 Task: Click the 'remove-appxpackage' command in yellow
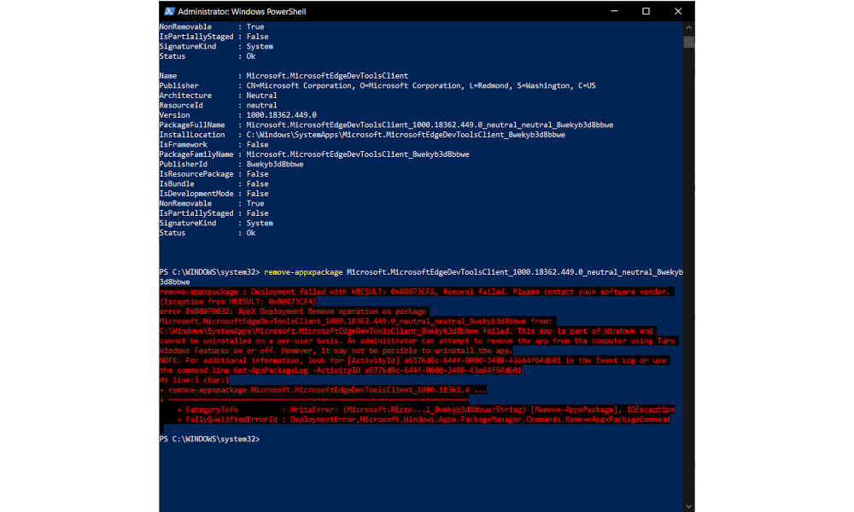pyautogui.click(x=303, y=272)
